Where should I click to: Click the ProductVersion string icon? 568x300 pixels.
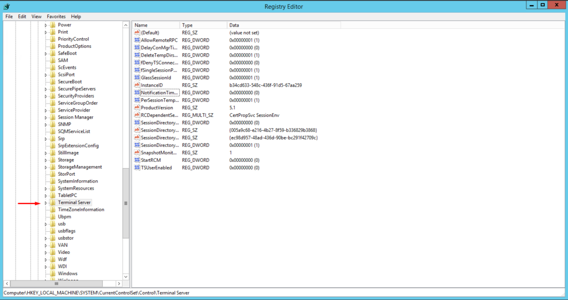pyautogui.click(x=137, y=108)
